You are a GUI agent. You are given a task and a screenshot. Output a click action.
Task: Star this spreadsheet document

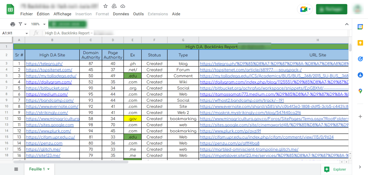tap(106, 6)
